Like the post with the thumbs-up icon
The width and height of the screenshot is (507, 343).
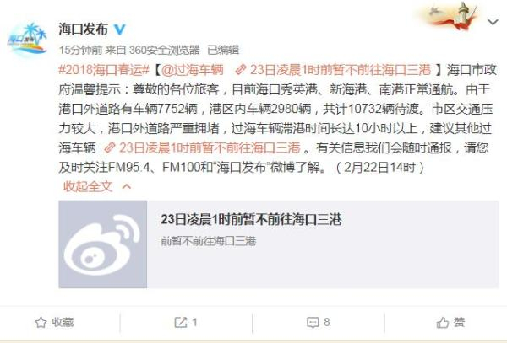pos(443,322)
